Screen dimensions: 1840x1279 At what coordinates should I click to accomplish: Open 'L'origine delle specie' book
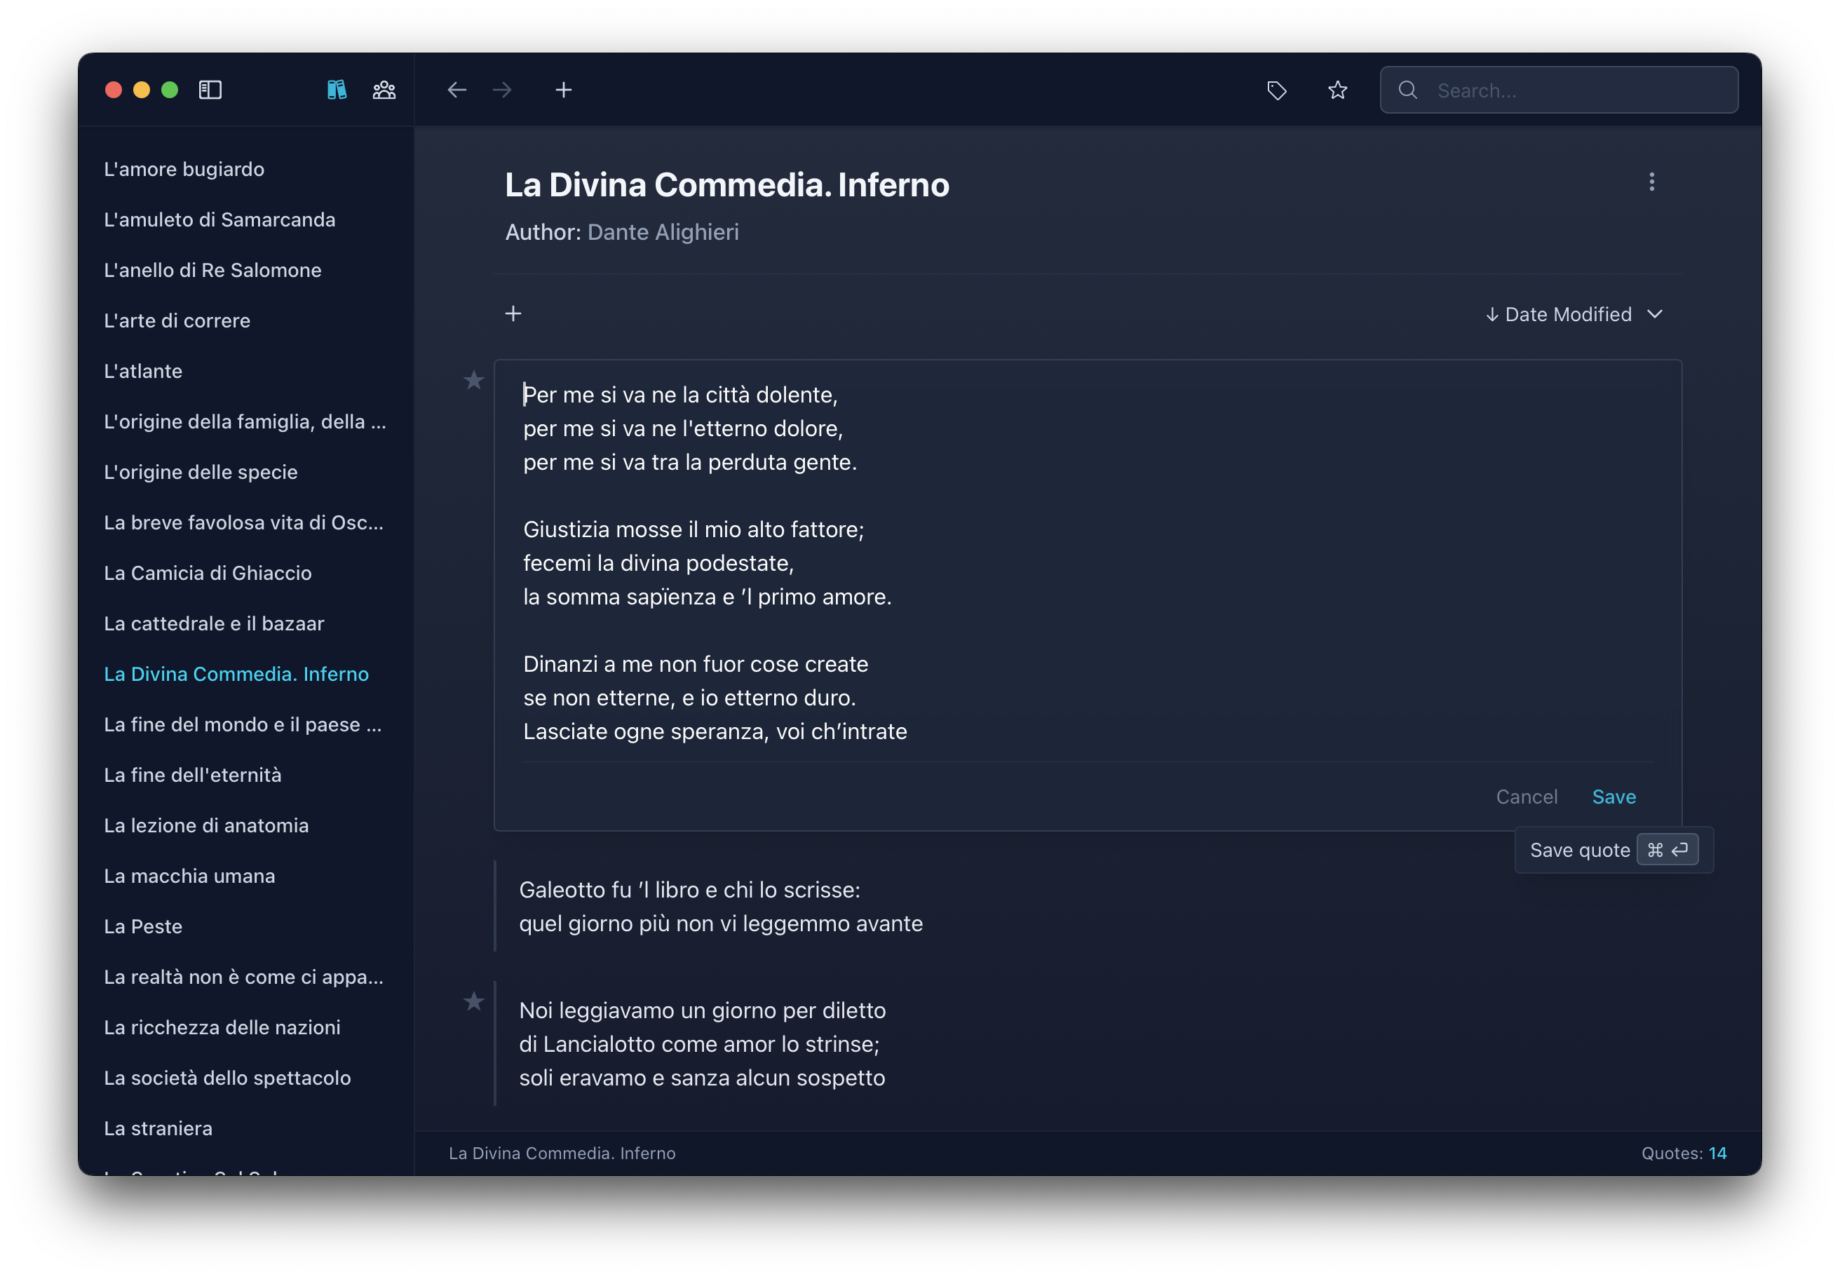[x=201, y=471]
